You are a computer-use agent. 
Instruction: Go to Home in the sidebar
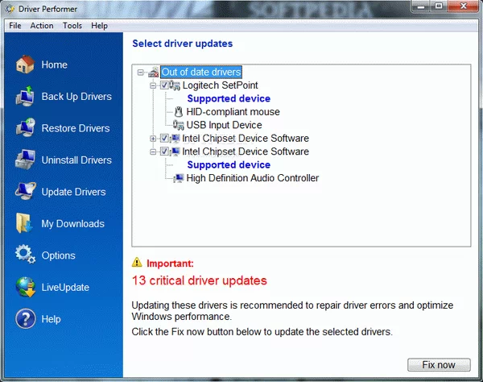[x=54, y=64]
